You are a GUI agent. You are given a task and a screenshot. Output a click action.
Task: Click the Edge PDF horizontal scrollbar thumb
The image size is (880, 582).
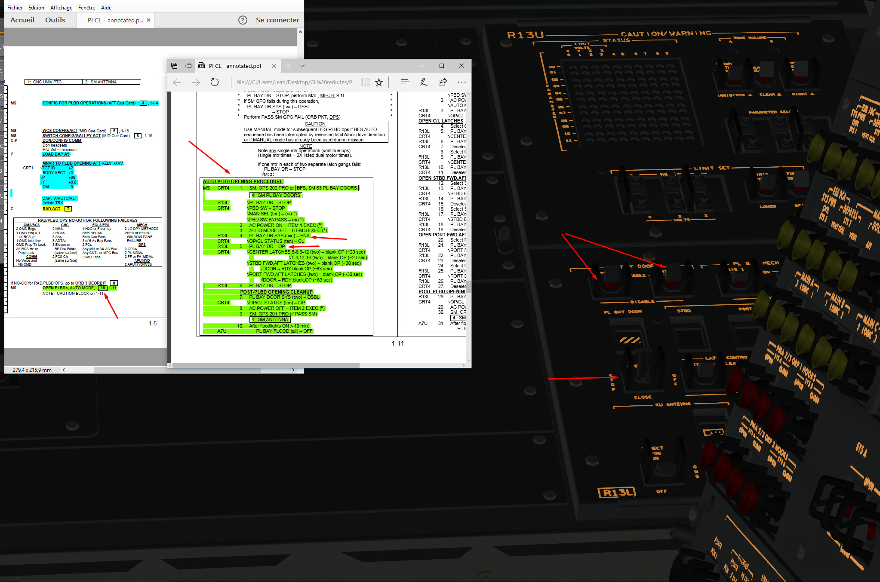click(x=266, y=365)
